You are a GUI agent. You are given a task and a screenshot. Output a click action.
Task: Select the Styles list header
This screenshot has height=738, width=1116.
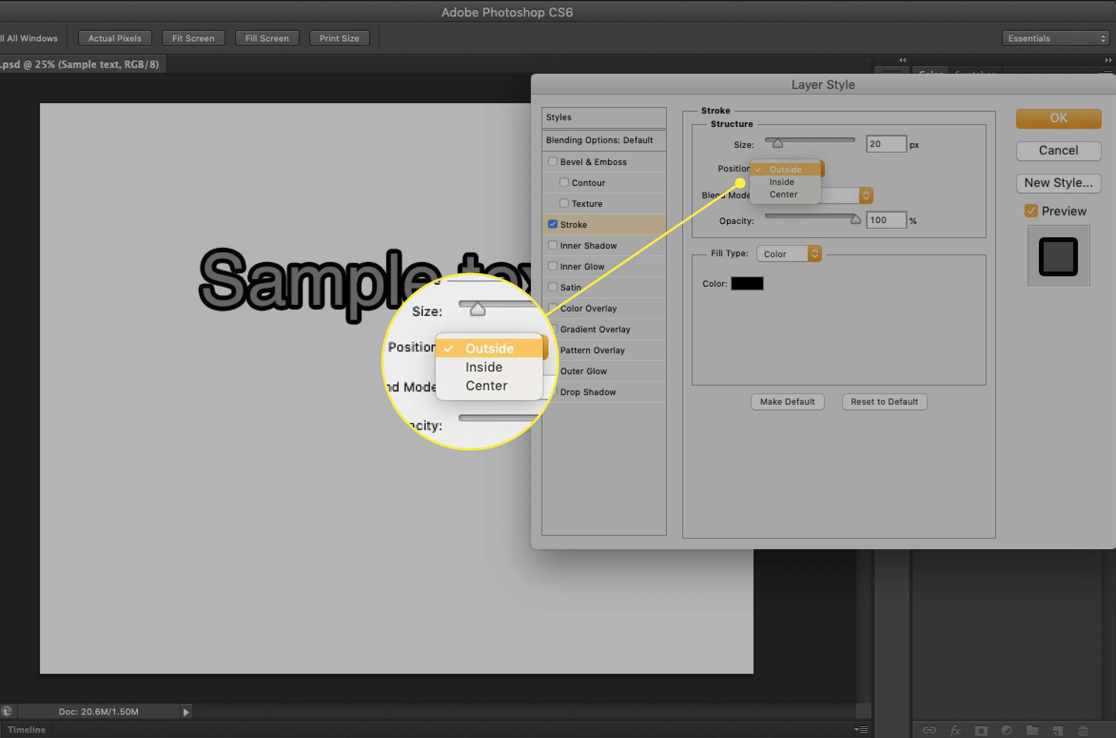[604, 117]
